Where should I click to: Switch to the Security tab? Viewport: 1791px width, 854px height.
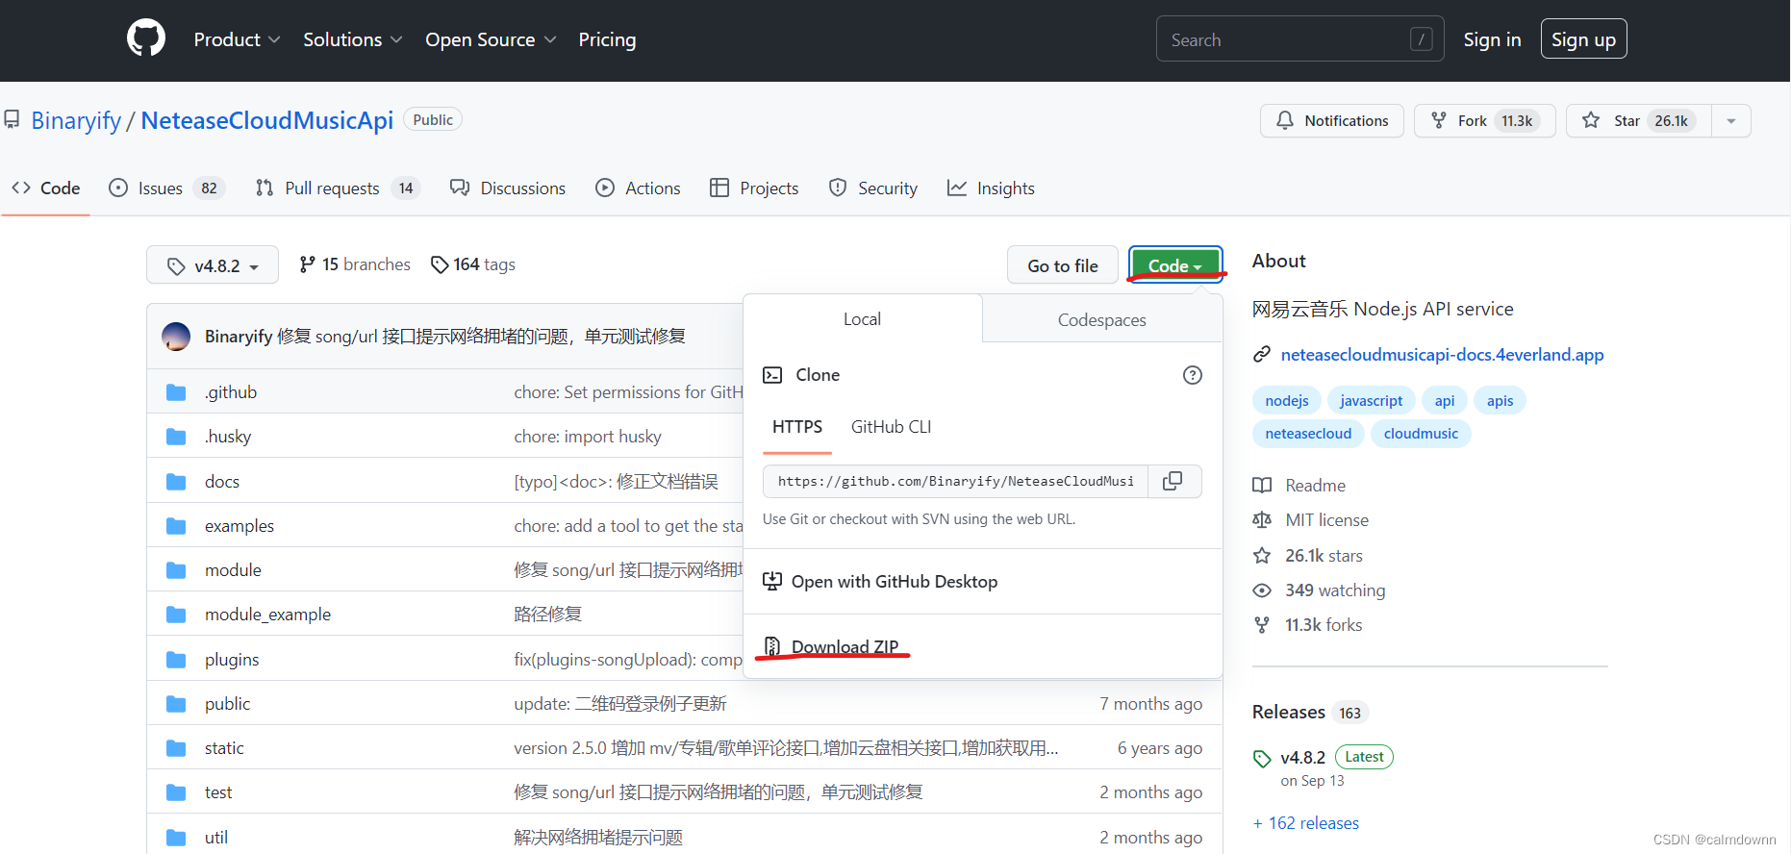873,188
